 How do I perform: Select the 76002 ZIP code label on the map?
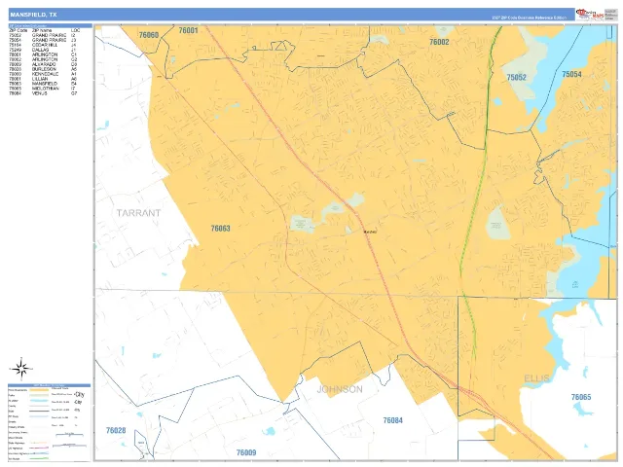(439, 42)
